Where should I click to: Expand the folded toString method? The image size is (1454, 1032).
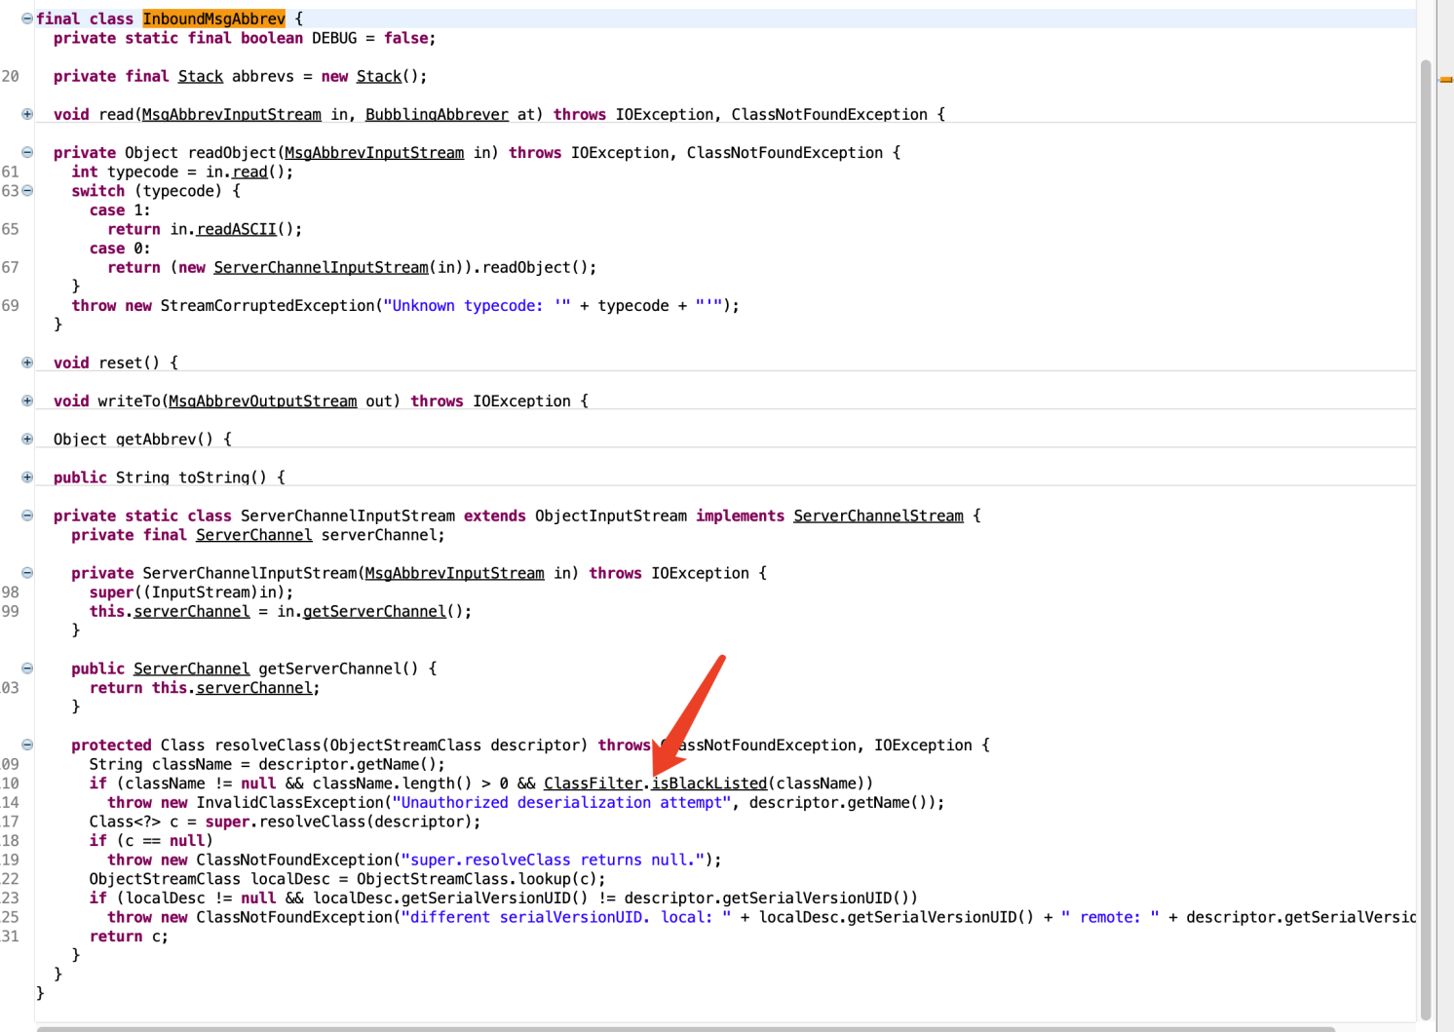27,477
